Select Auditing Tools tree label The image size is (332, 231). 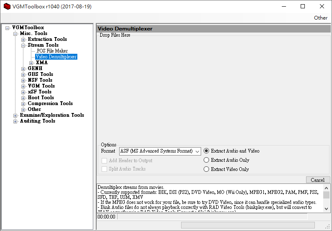[x=38, y=121]
